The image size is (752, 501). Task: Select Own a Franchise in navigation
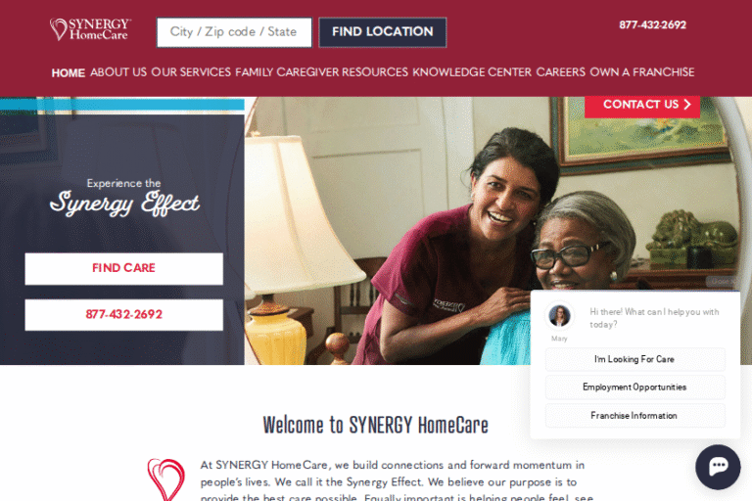click(x=642, y=72)
